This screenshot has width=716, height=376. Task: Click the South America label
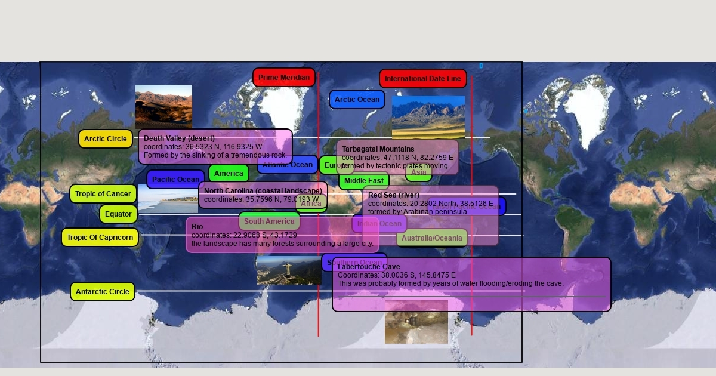point(269,221)
